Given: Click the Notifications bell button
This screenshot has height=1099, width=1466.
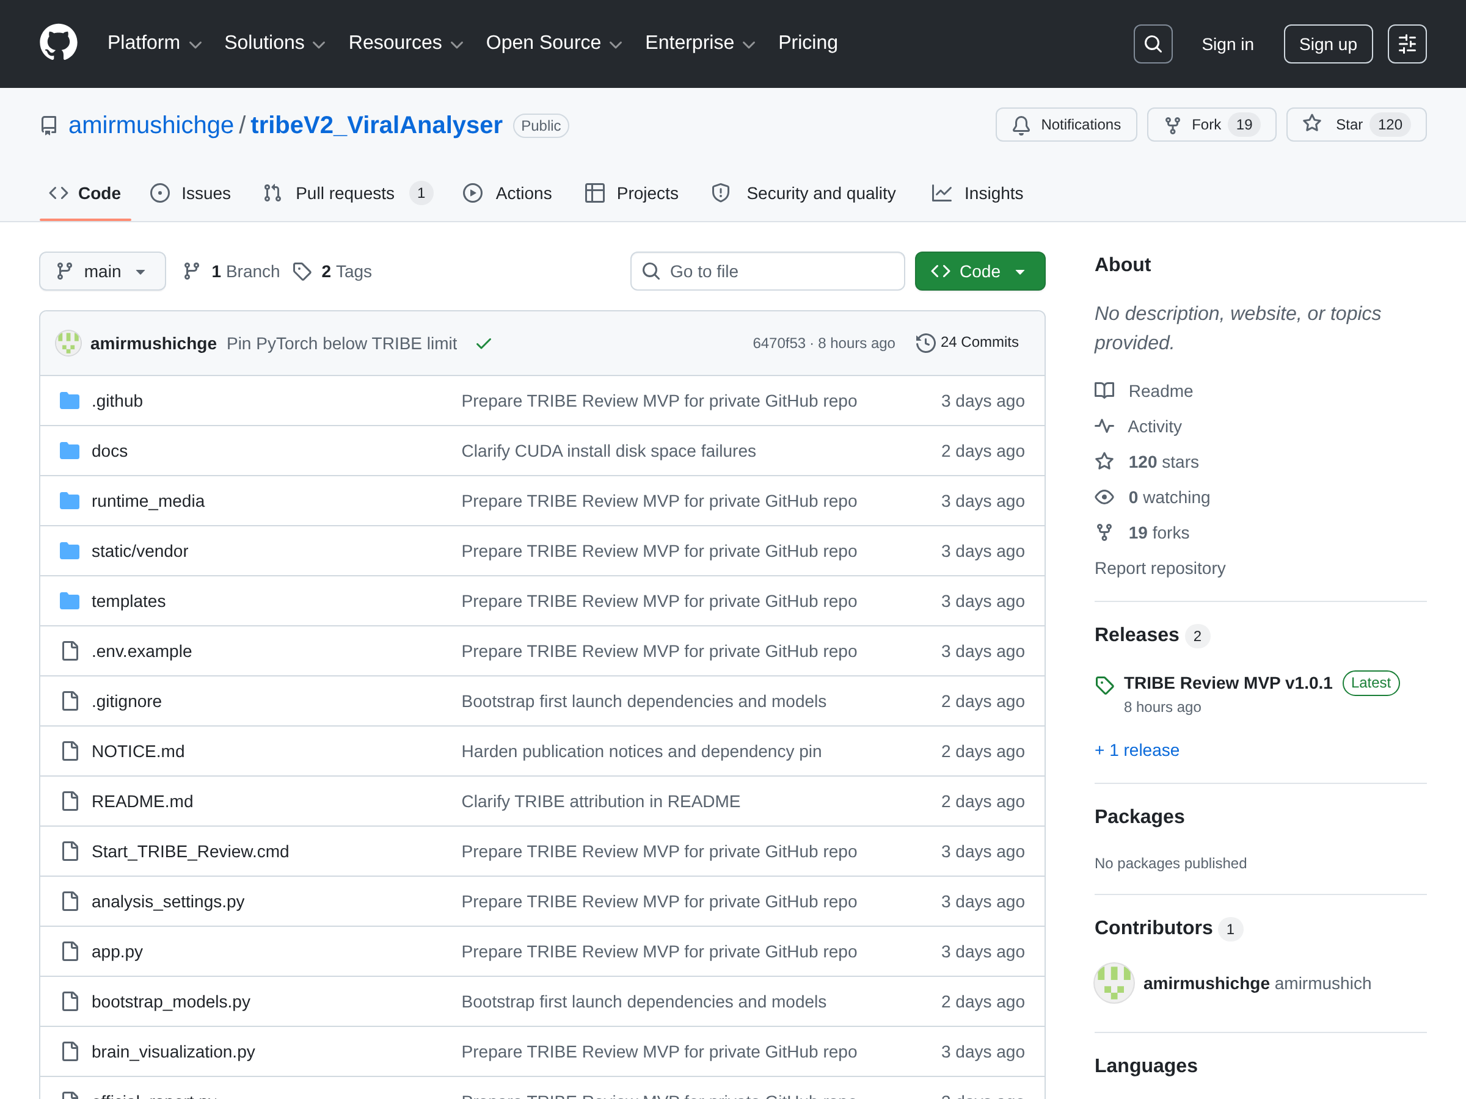Looking at the screenshot, I should 1066,125.
